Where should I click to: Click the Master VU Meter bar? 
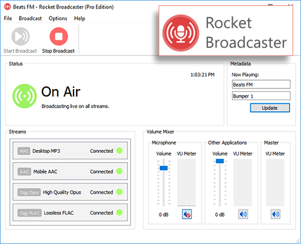point(275,182)
